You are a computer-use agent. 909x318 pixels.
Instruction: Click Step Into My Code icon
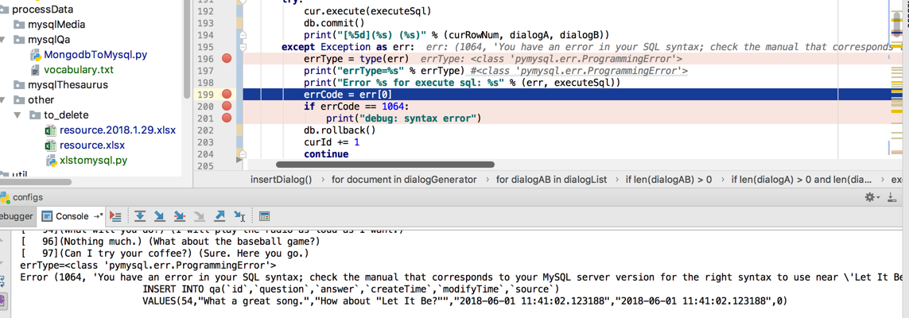tap(179, 216)
